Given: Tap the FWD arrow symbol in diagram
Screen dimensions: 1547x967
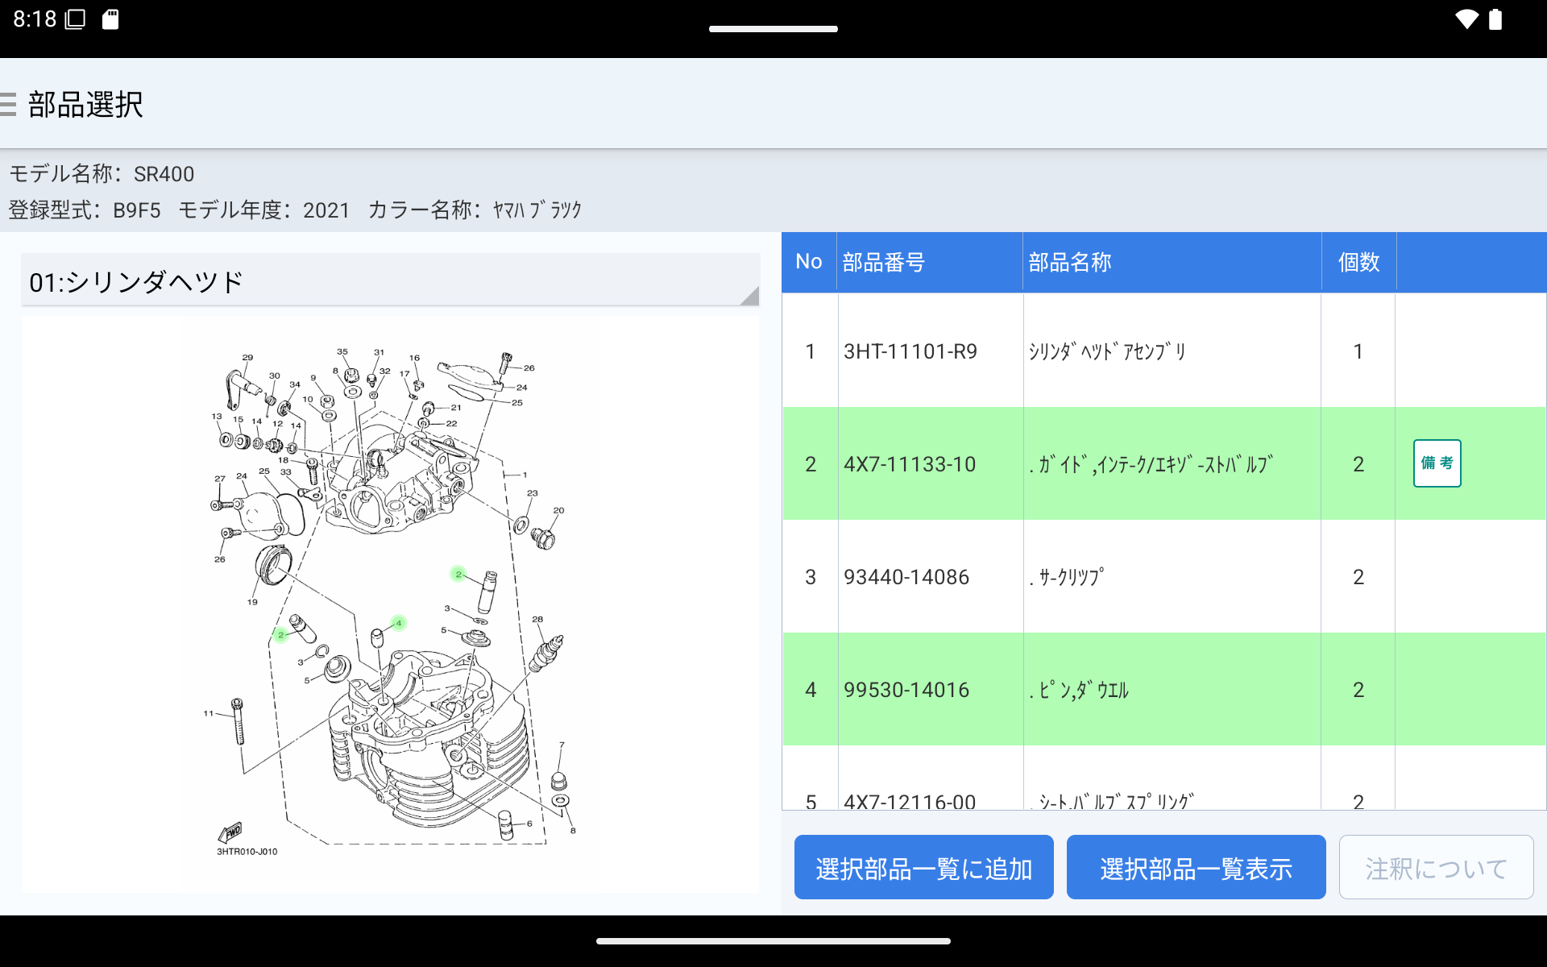Looking at the screenshot, I should [x=231, y=832].
